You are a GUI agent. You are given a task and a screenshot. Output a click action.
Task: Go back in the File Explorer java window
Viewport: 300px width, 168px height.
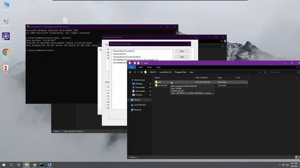coord(130,72)
